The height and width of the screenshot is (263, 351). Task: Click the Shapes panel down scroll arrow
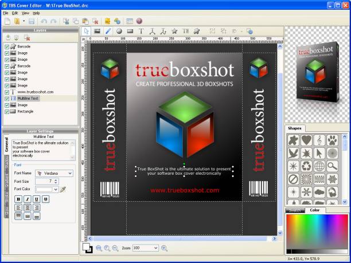[345, 202]
